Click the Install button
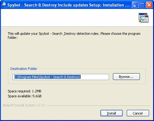 click(x=111, y=113)
